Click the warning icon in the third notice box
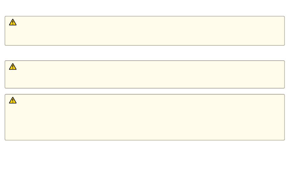288x194 pixels. click(x=13, y=101)
